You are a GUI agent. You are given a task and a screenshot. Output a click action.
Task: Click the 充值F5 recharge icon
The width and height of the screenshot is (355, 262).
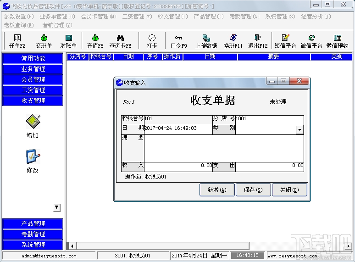(95, 41)
